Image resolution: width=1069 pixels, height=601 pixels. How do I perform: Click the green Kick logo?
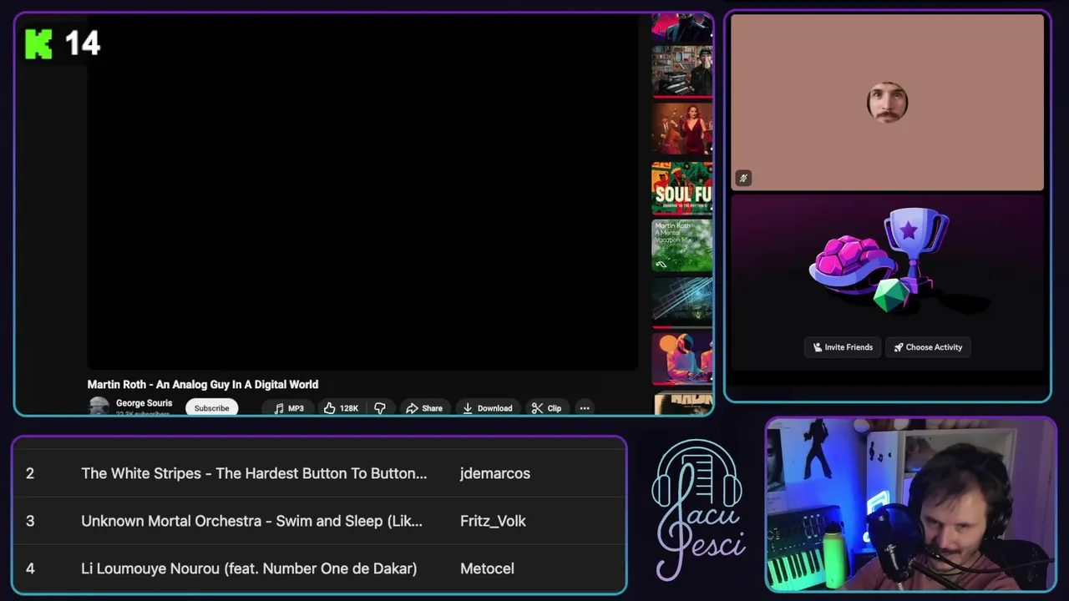tap(38, 43)
